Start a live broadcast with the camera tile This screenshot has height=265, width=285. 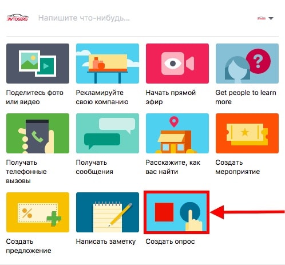(177, 64)
